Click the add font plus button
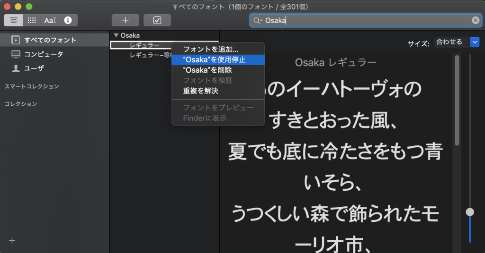The image size is (485, 253). (125, 20)
